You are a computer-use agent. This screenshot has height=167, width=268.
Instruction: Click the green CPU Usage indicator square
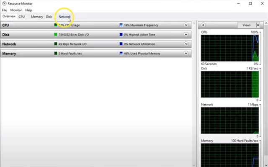click(x=56, y=25)
